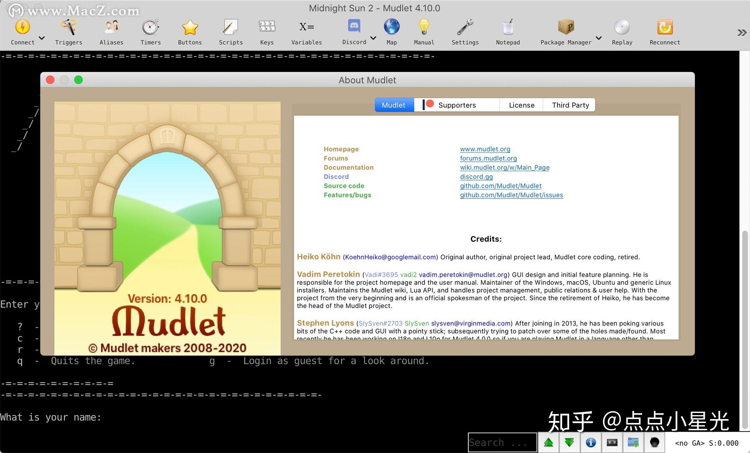Screen dimensions: 750x453
Task: Expand the Package Manager dropdown arrow
Action: [598, 38]
